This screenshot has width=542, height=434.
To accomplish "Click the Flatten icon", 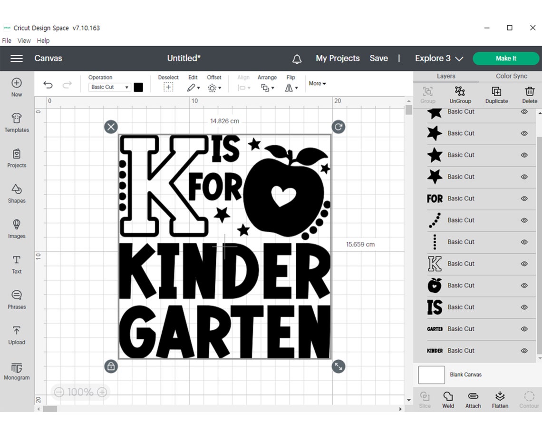I will (500, 399).
